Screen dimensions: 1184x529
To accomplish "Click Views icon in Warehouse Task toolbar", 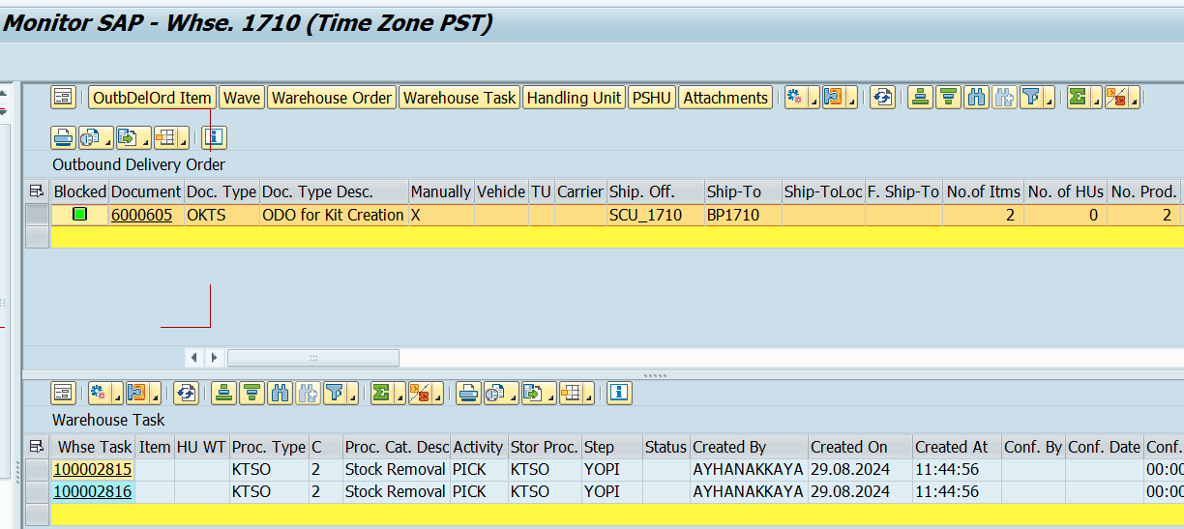I will [x=495, y=393].
